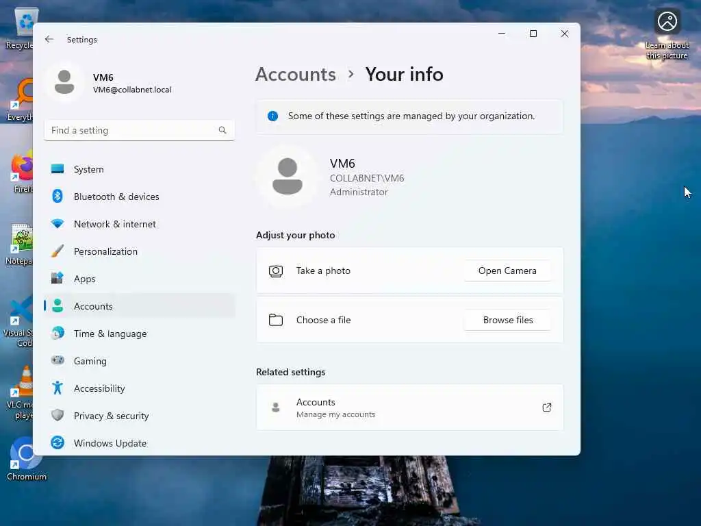
Task: Click Accounts in the breadcrumb
Action: click(x=296, y=74)
